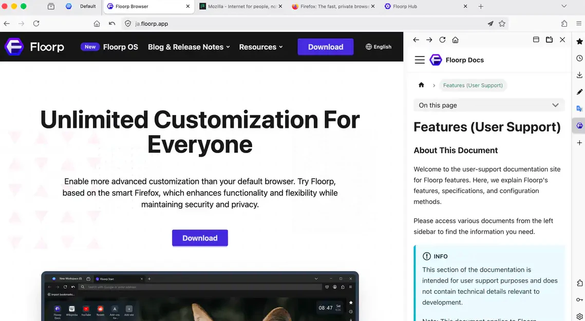
Task: Go forward in main browser toolbar
Action: coord(21,24)
